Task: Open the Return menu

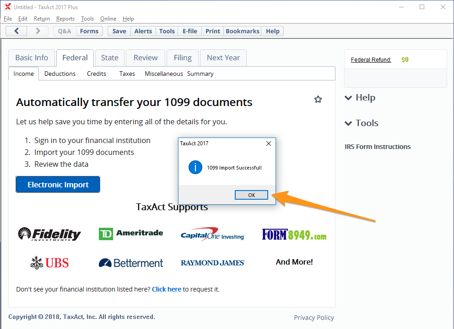Action: click(x=42, y=19)
